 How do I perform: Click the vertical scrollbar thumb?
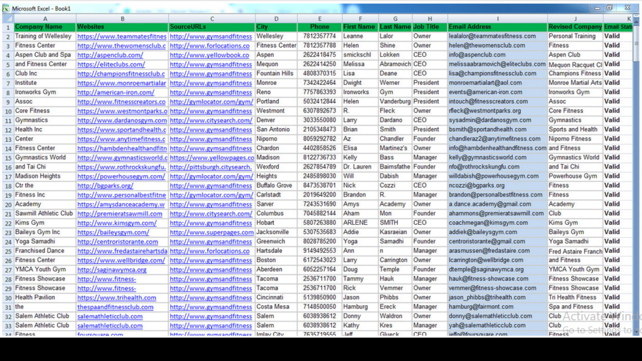click(x=636, y=43)
